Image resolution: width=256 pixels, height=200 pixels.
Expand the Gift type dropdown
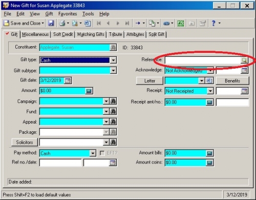(113, 60)
